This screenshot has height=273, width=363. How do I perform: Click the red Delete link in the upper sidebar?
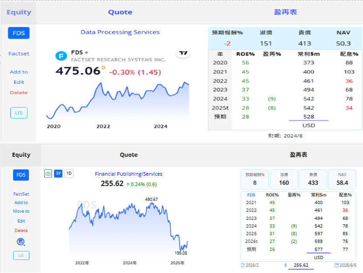click(19, 93)
